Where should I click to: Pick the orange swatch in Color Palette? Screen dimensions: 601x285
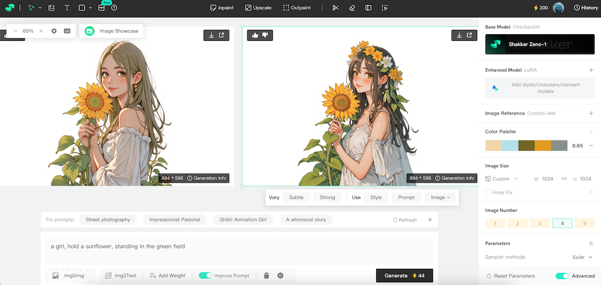(x=543, y=146)
